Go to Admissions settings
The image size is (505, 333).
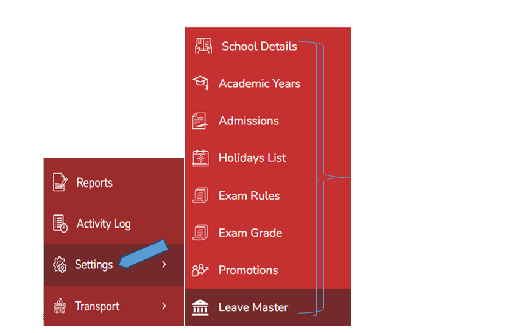click(267, 121)
